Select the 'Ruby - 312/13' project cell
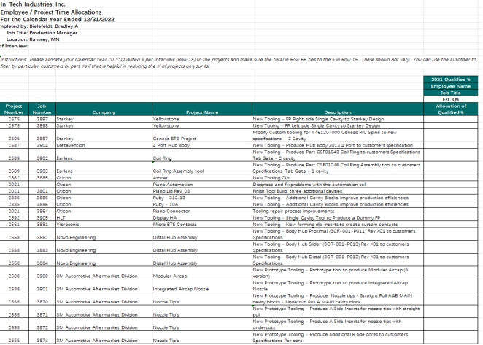The height and width of the screenshot is (345, 483). (x=202, y=198)
